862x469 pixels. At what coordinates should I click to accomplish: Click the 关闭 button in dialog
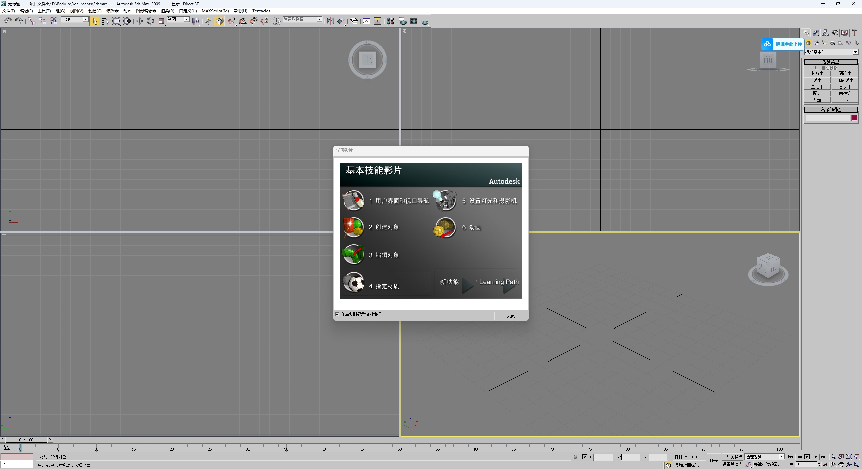click(x=510, y=316)
